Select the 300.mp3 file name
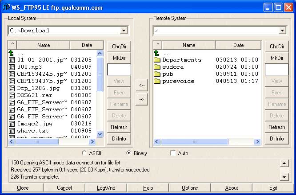Image resolution: width=296 pixels, height=195 pixels. pyautogui.click(x=29, y=67)
